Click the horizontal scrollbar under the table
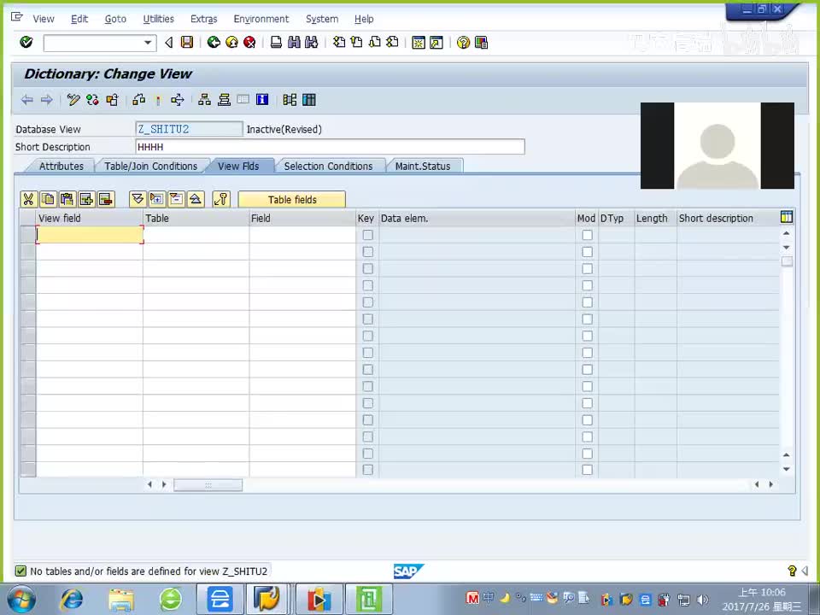The height and width of the screenshot is (615, 820). [x=208, y=484]
